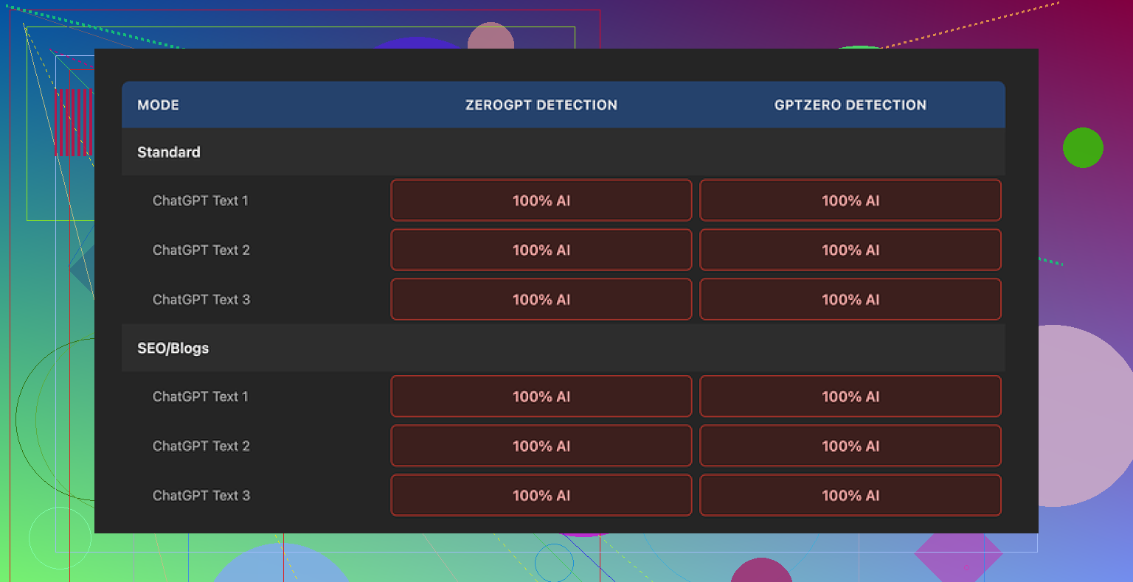Click the SEO/Blogs section heading row
Screen dimensions: 1133x582
pos(173,348)
